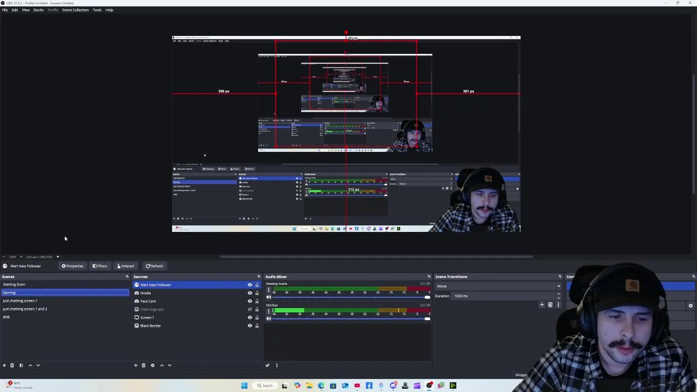
Task: Hide the Face Cam source
Action: click(250, 301)
